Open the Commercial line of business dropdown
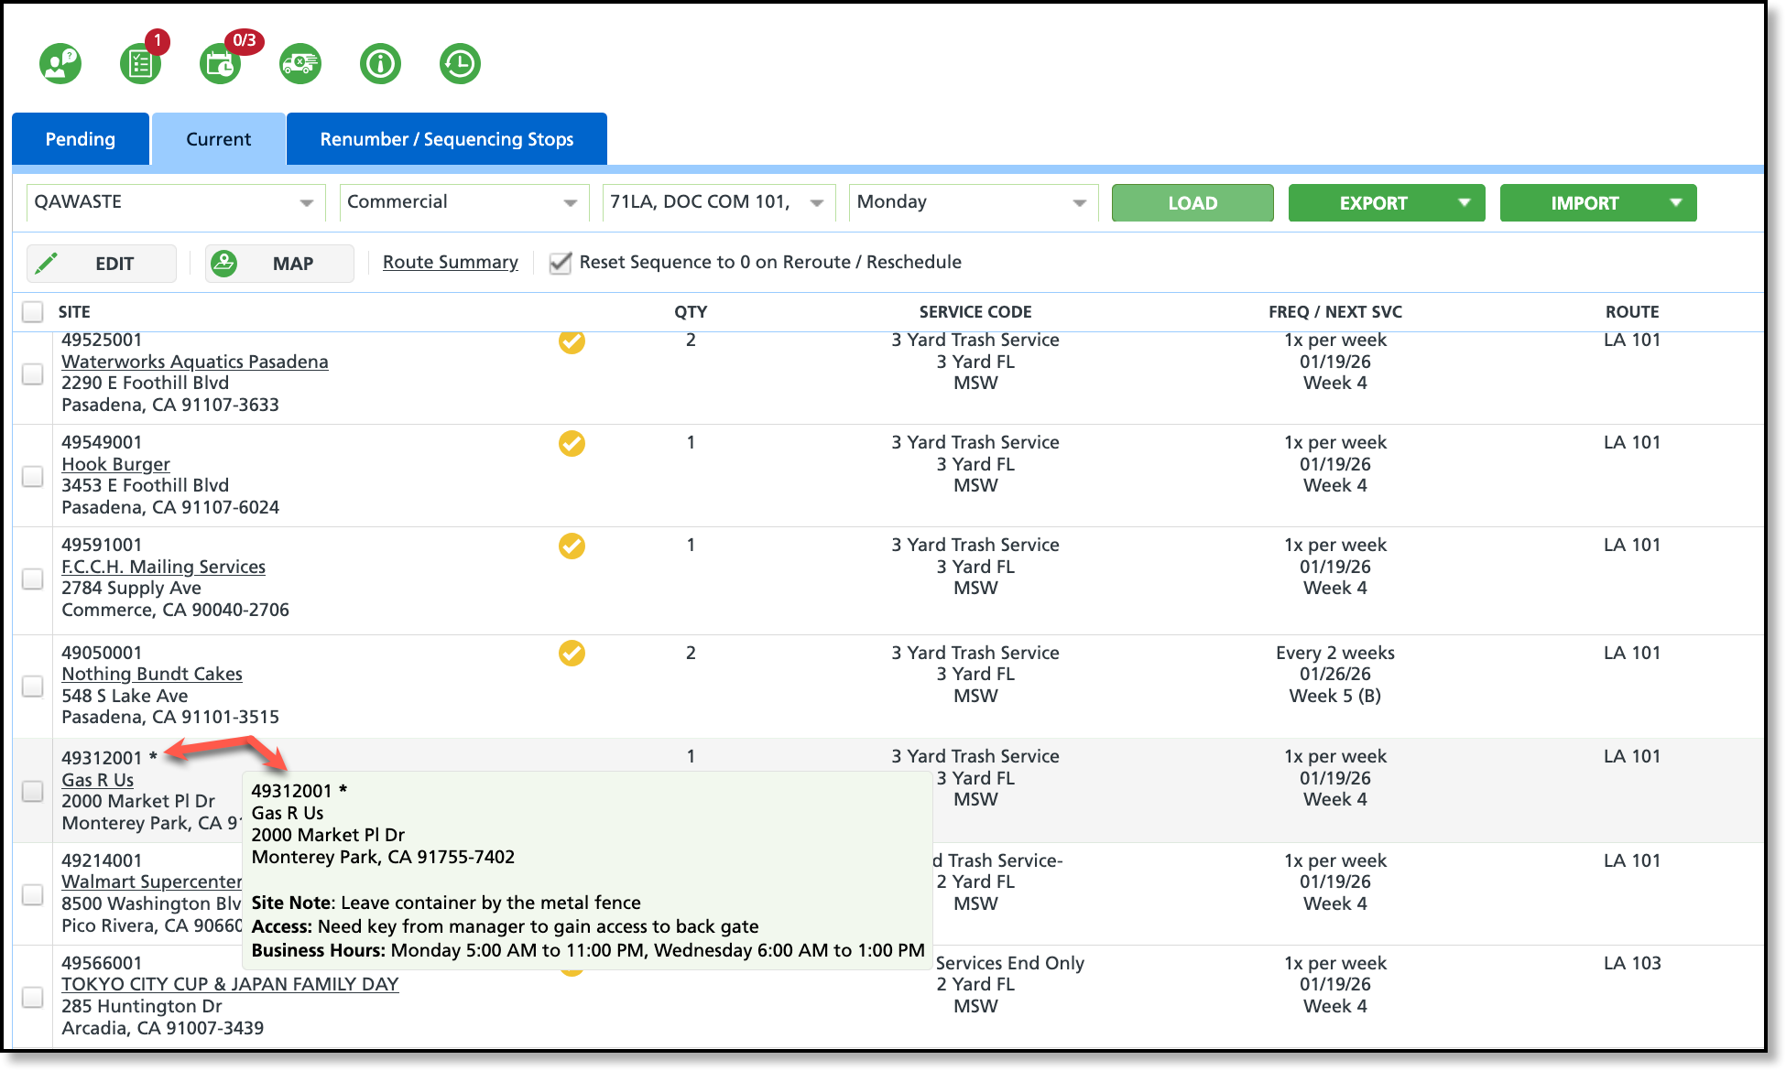 (570, 202)
